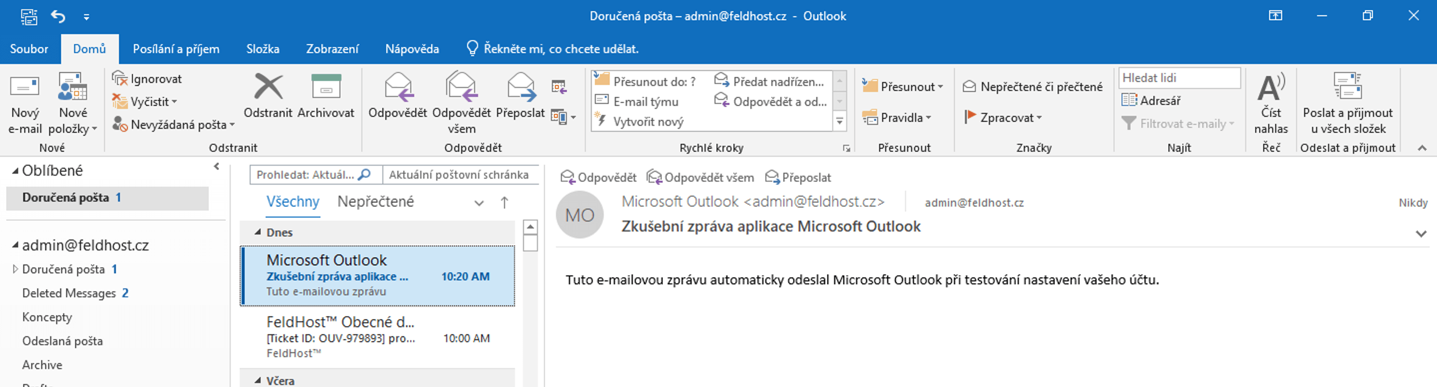Open the Soubor tab
Image resolution: width=1437 pixels, height=387 pixels.
click(29, 49)
